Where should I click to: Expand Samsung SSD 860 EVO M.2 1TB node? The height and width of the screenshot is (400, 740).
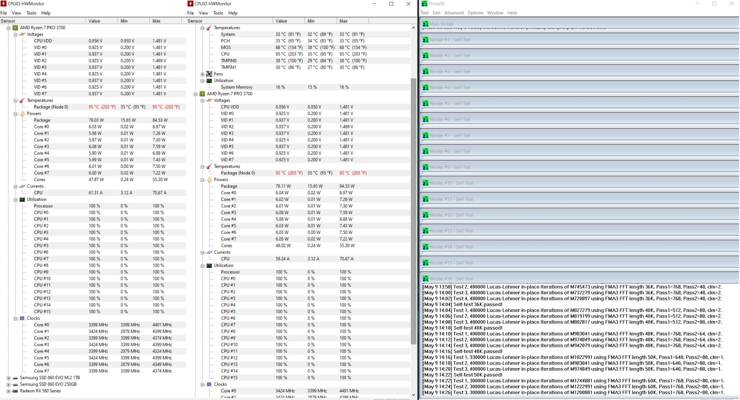(x=8, y=378)
